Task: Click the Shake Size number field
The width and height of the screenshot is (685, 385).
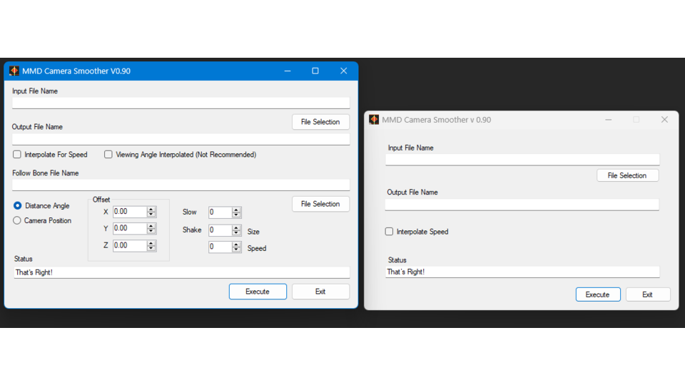Action: (220, 230)
